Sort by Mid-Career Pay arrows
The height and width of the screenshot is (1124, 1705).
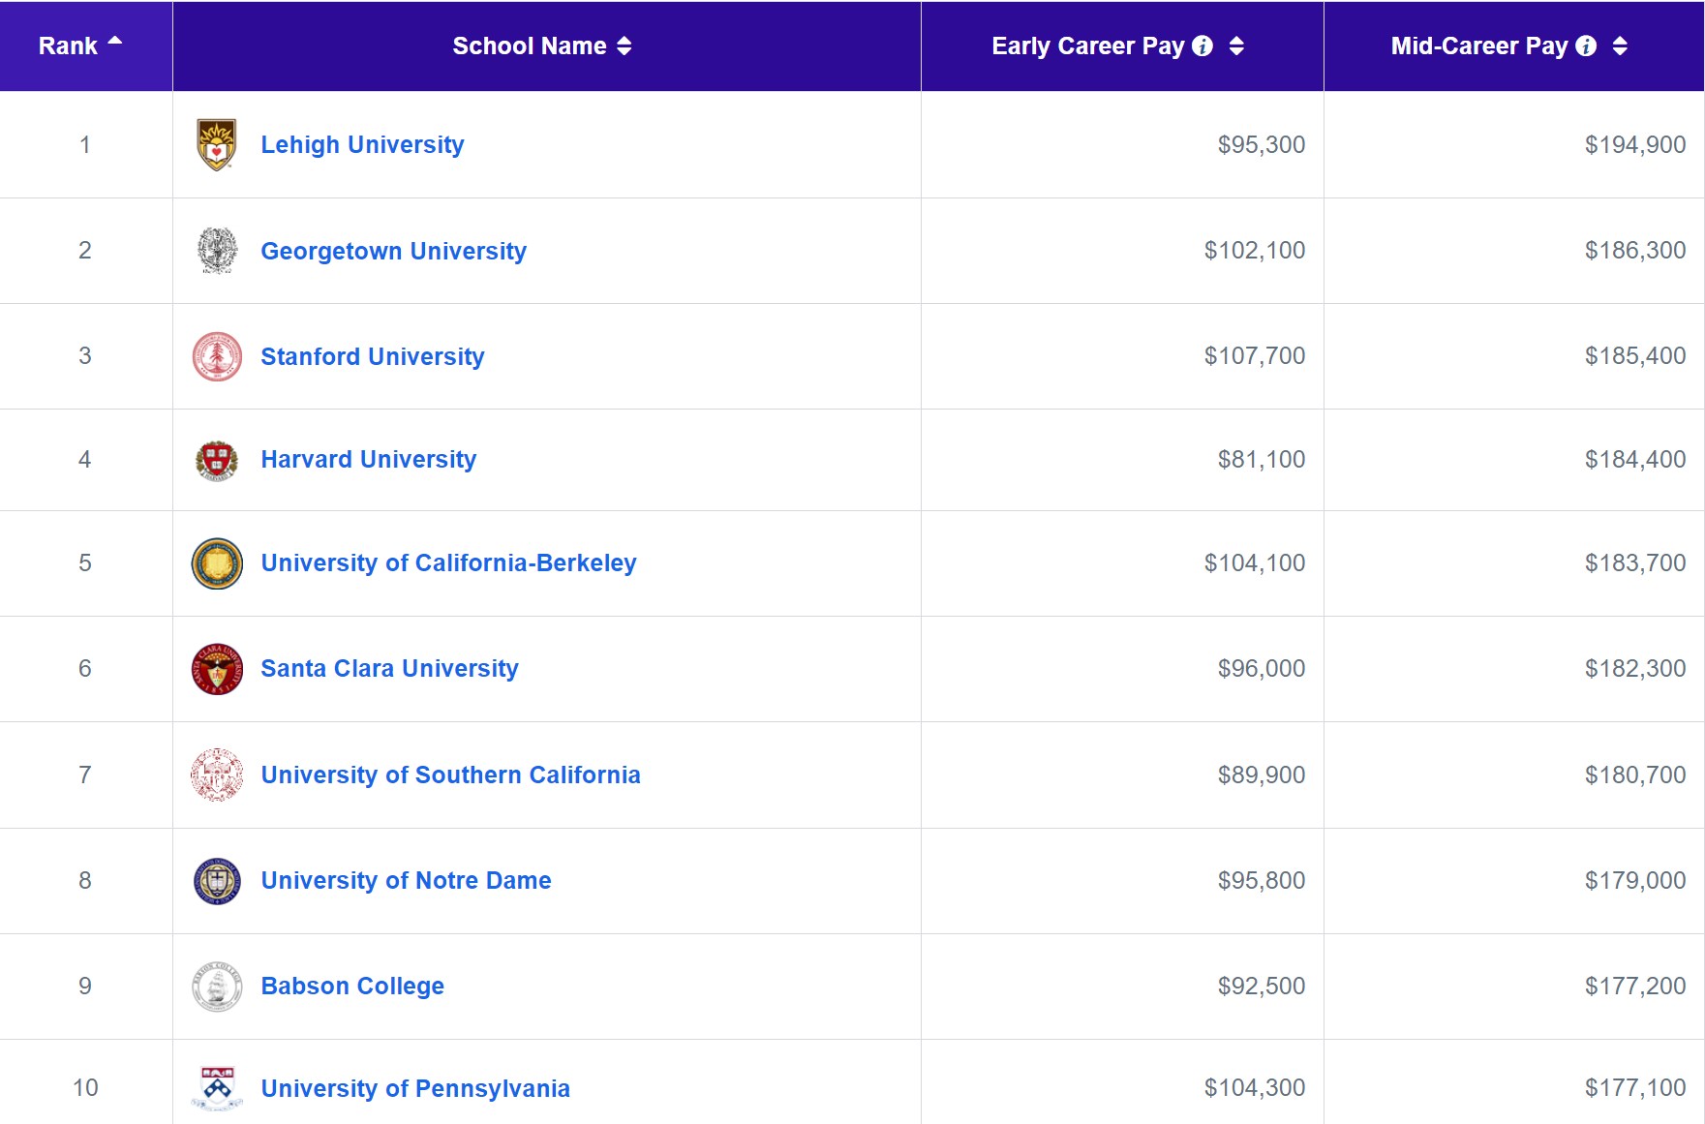click(x=1620, y=46)
